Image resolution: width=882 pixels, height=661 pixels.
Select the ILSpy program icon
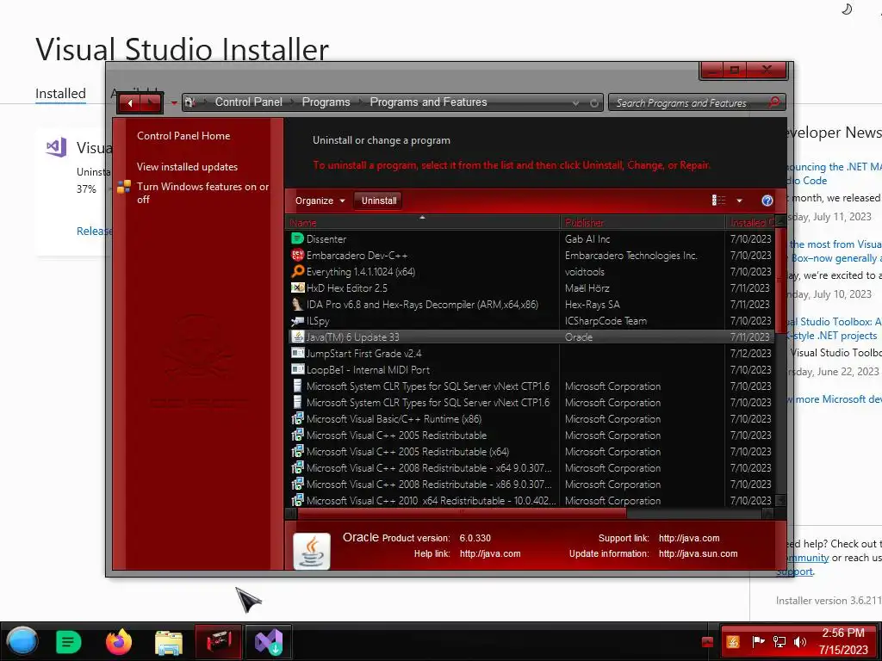(x=297, y=321)
